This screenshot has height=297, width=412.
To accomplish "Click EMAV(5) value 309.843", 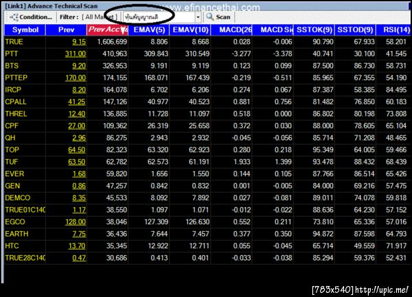I will pyautogui.click(x=156, y=54).
